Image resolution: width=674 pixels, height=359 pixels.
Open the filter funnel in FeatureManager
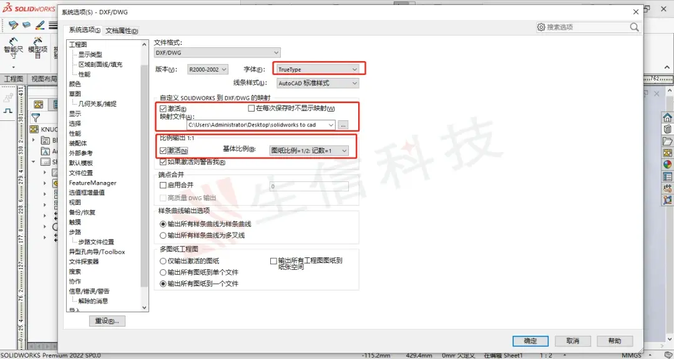36,118
